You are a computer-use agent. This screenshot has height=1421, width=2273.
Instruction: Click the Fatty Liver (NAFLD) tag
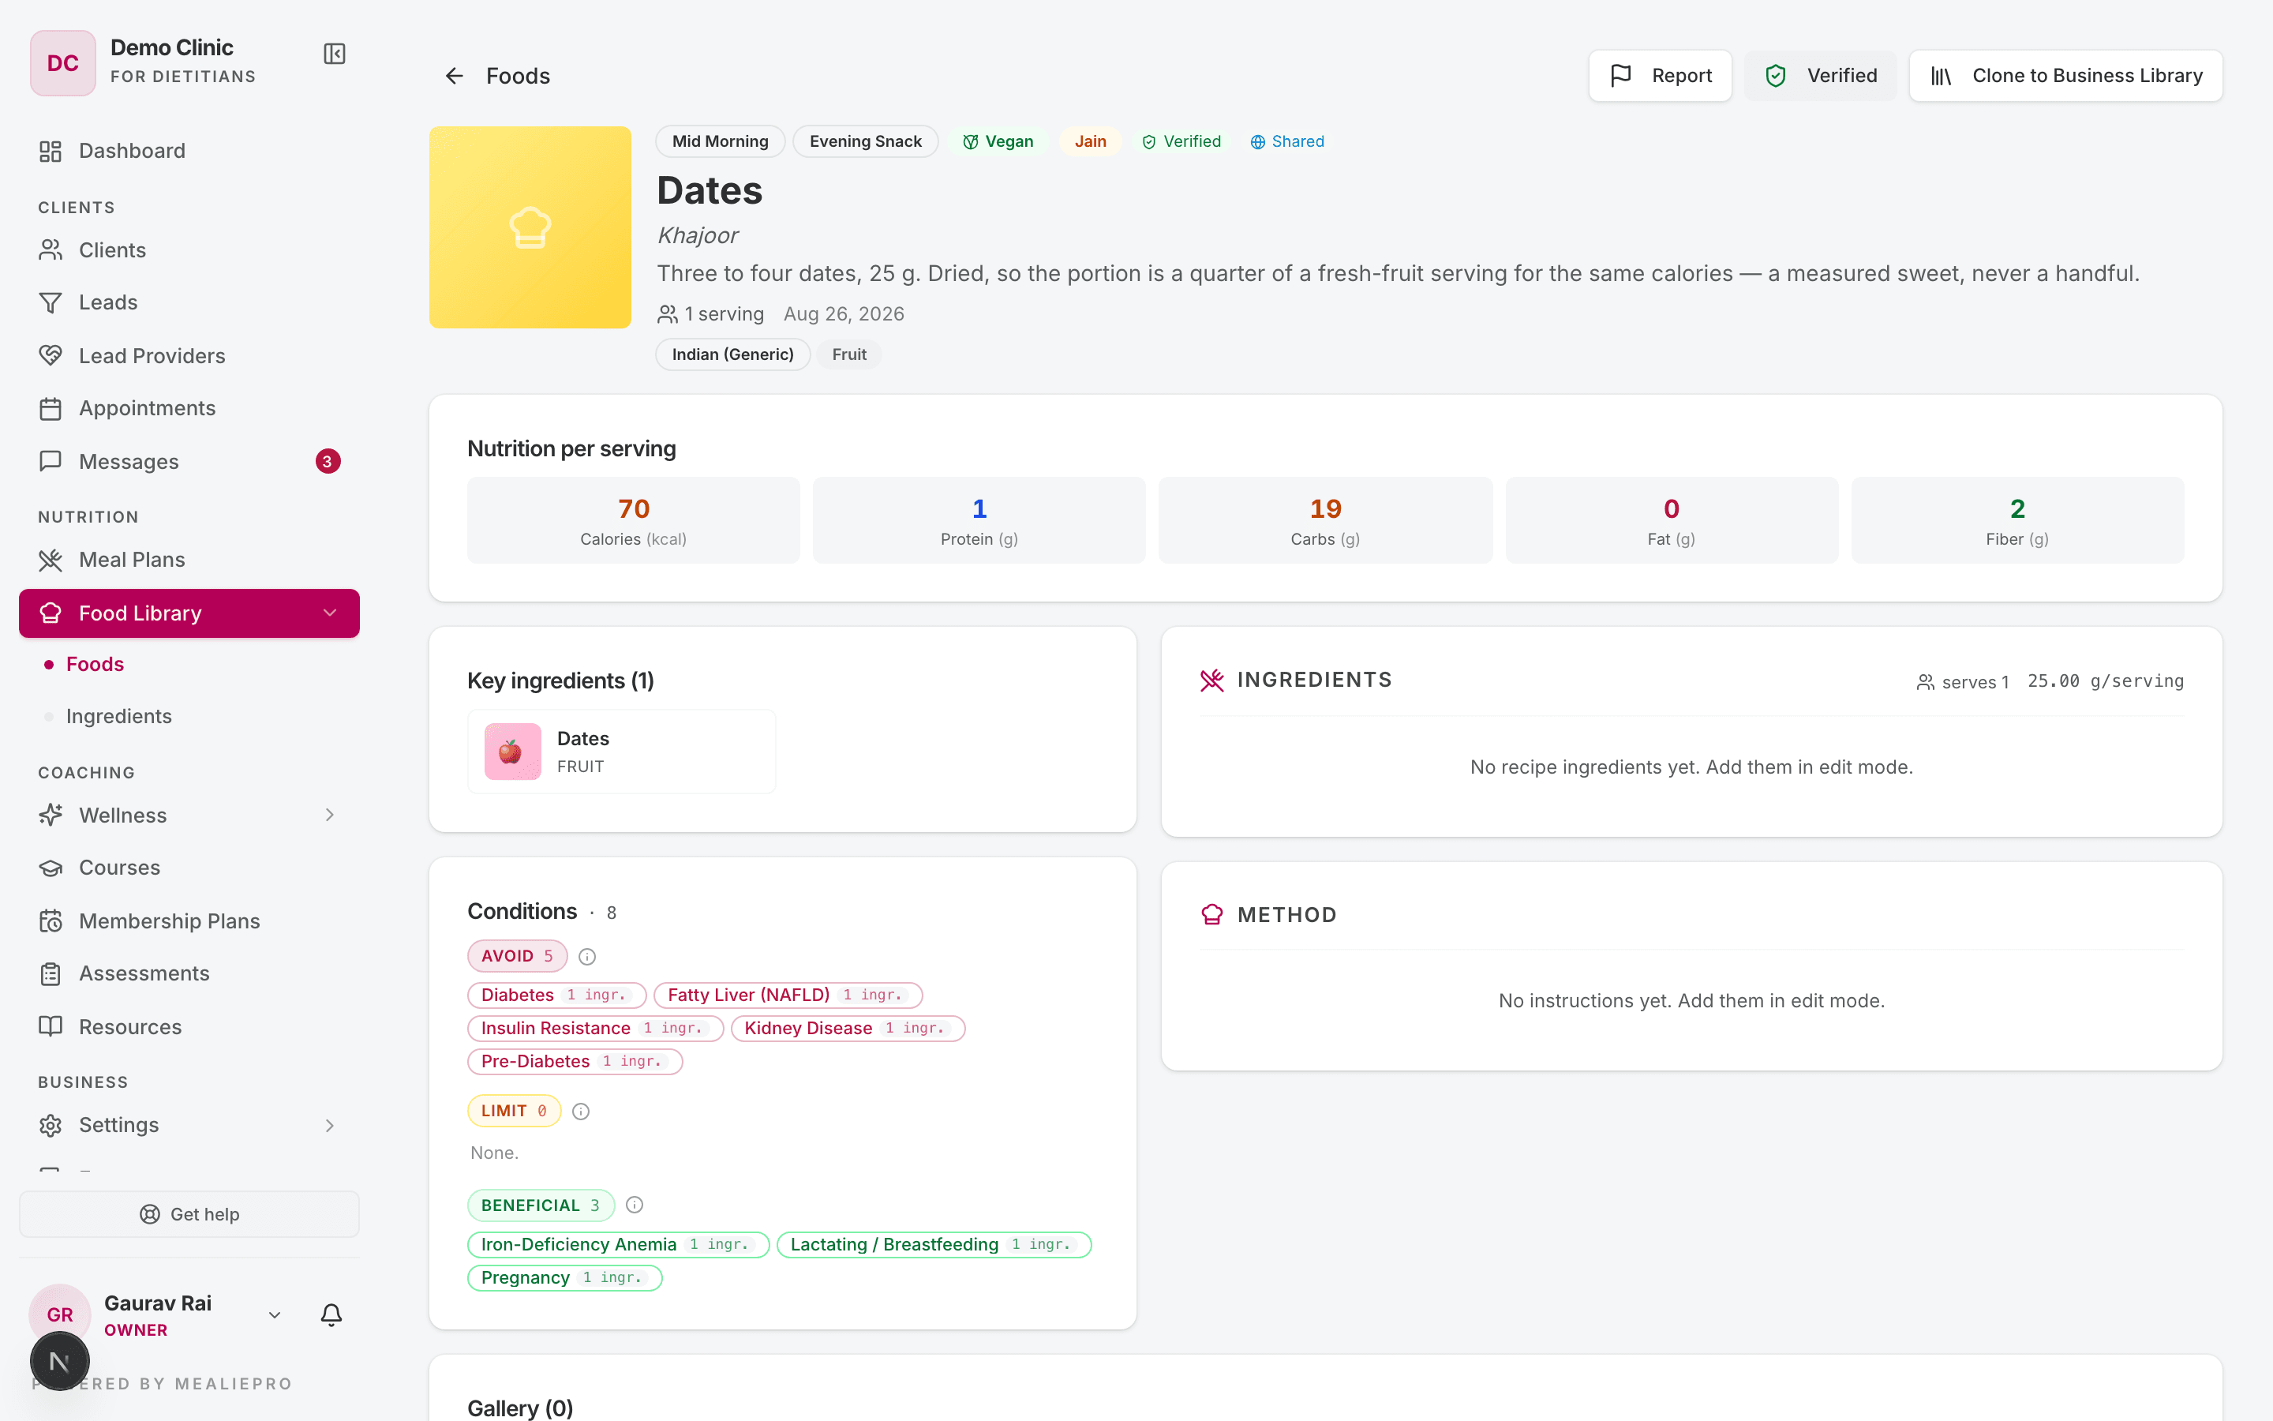788,995
